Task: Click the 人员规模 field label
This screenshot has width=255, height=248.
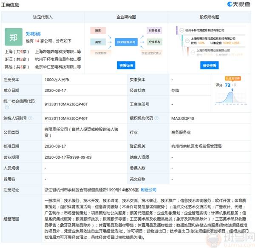Action: click(11, 168)
